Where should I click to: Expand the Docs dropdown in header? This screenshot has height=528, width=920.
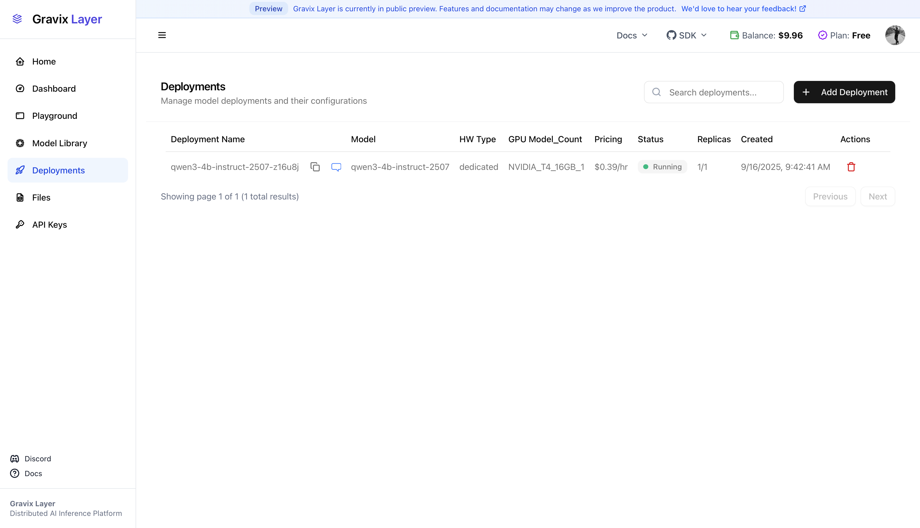tap(632, 35)
